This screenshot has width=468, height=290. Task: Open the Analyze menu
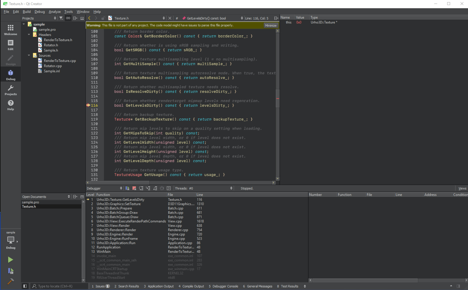tap(55, 12)
